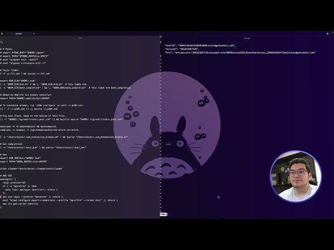Click the vim pane title on the left
This screenshot has height=250, width=334.
click(x=80, y=38)
